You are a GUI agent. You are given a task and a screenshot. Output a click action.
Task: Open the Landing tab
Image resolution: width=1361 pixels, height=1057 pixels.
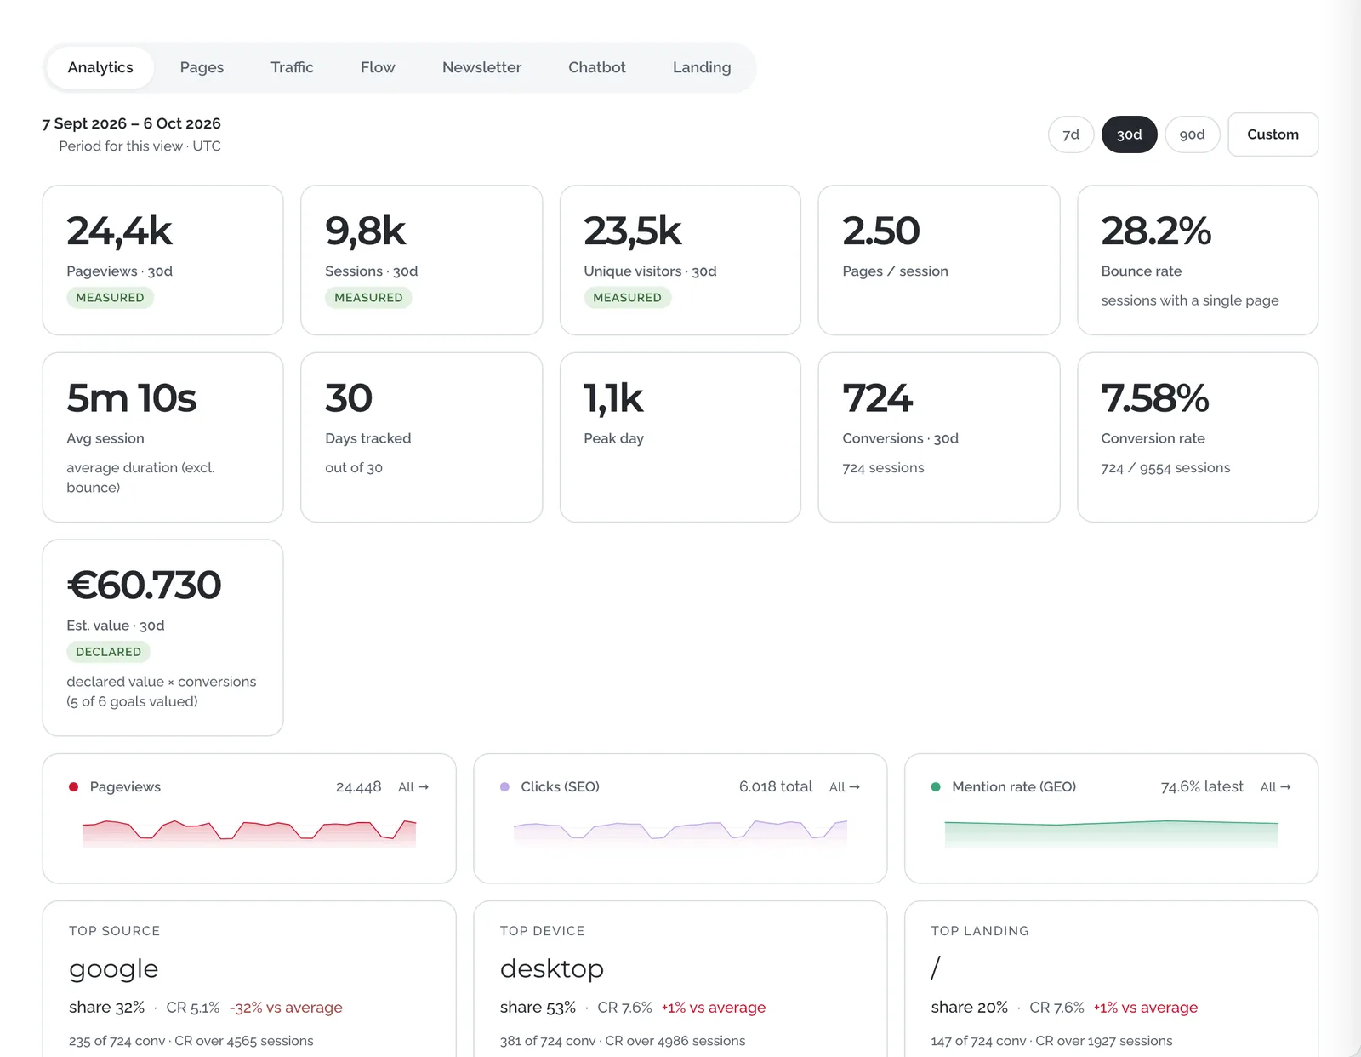702,67
